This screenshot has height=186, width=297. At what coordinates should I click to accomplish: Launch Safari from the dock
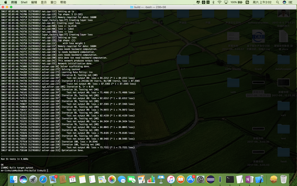tap(43, 180)
